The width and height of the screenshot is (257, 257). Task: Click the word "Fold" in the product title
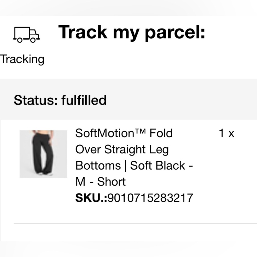[x=161, y=133]
